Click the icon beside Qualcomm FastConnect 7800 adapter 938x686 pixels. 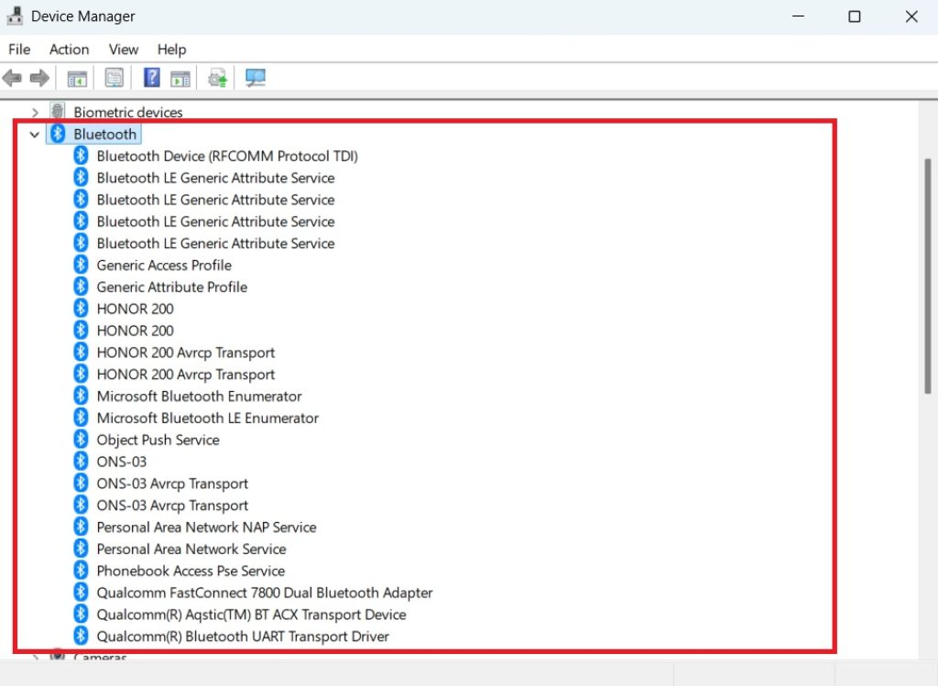click(x=81, y=592)
